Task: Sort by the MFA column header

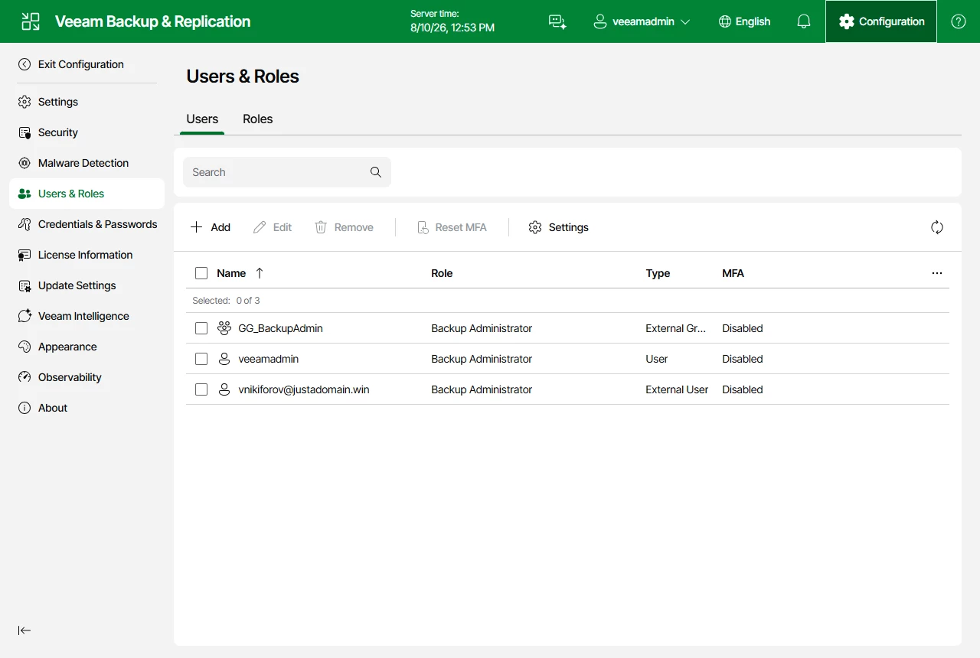Action: 733,273
